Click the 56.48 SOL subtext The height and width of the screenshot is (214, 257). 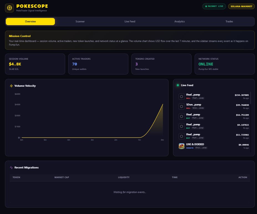14,69
